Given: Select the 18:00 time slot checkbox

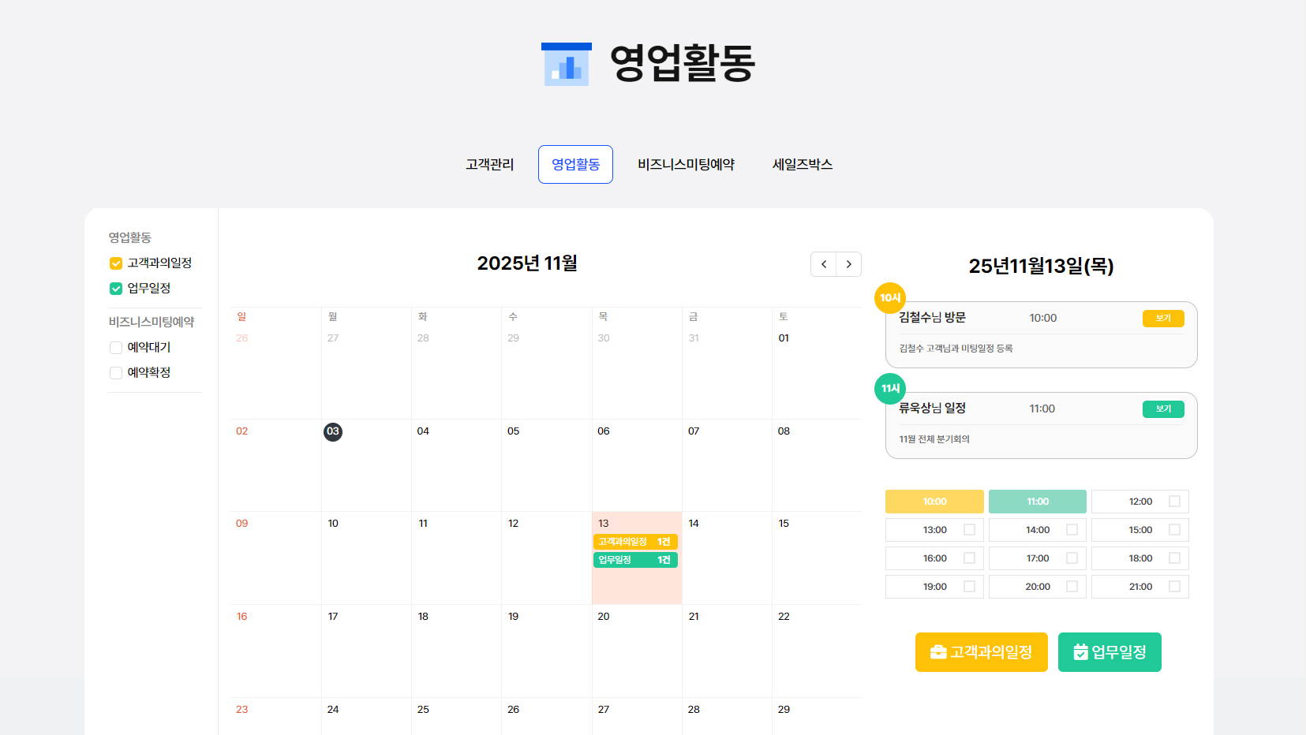Looking at the screenshot, I should (x=1174, y=558).
